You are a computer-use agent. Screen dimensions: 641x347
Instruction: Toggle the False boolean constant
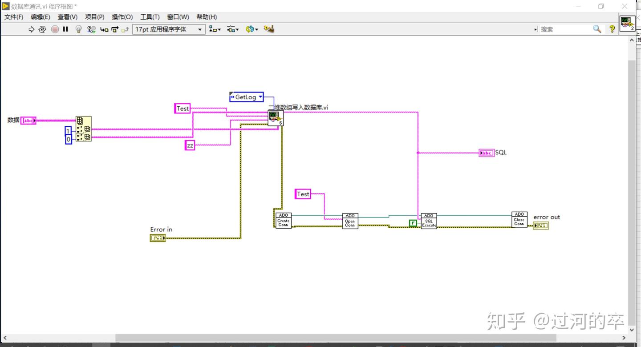click(x=413, y=223)
